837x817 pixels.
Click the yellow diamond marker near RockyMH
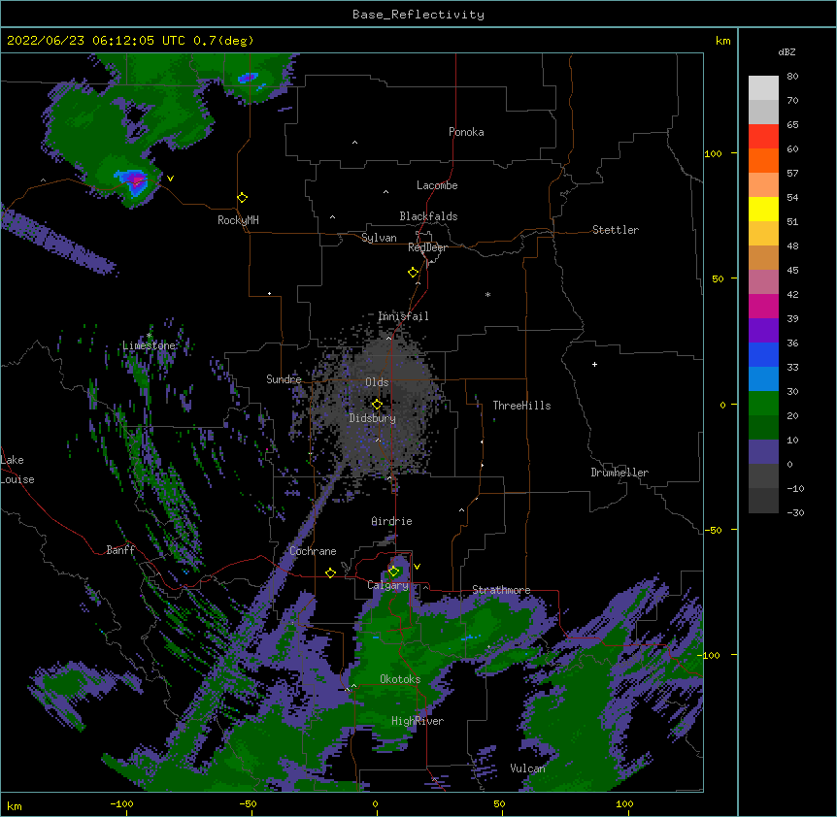(x=243, y=198)
